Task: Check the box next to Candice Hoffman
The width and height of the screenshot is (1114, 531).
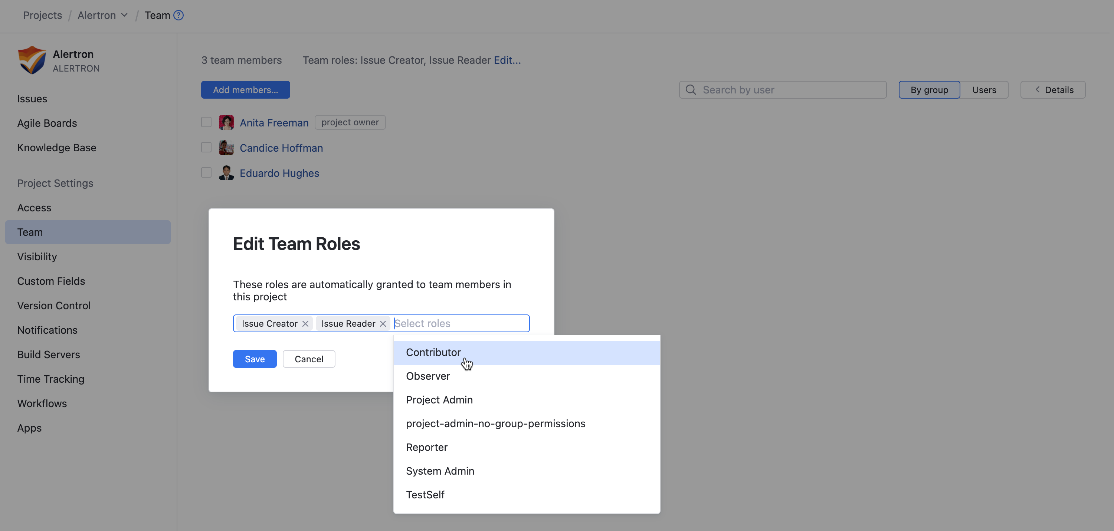Action: (206, 148)
